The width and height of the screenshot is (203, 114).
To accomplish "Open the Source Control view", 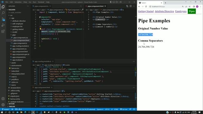I will [x=3, y=19].
